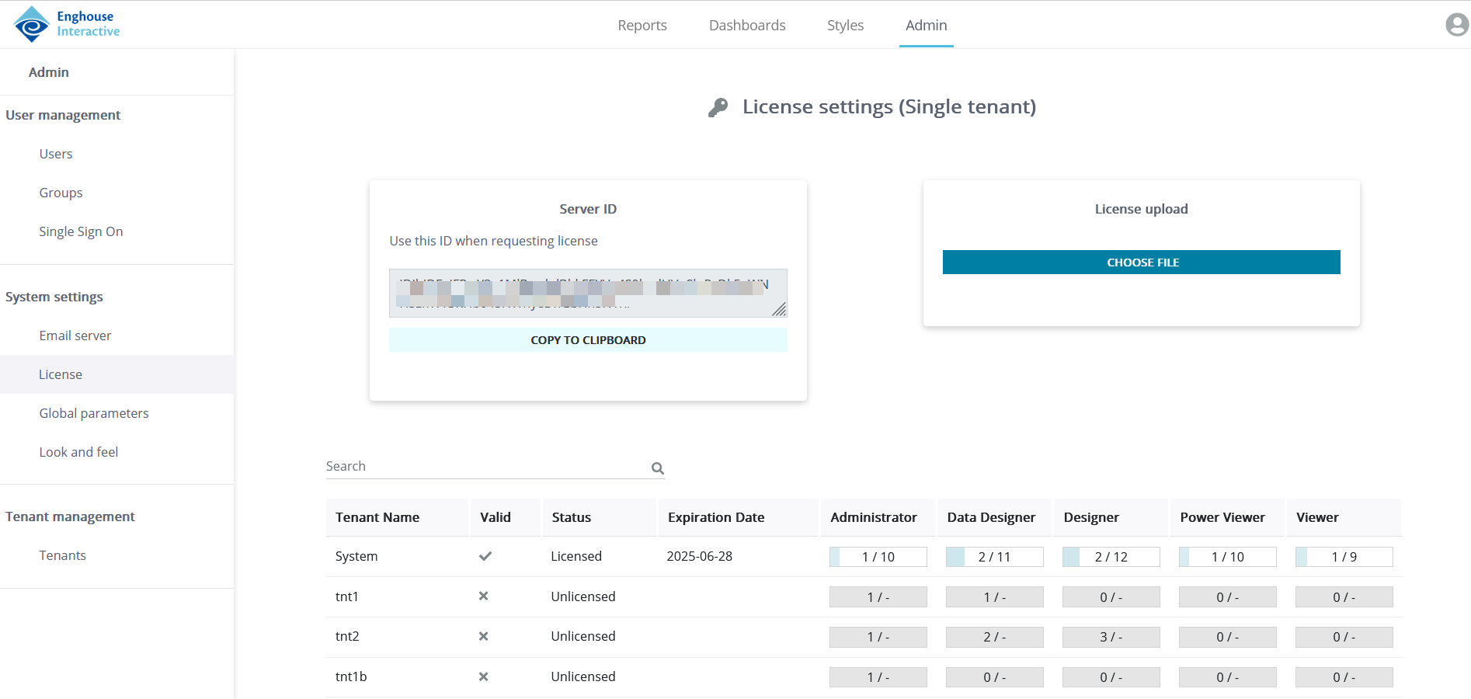
Task: Open the user profile avatar menu
Action: tap(1456, 25)
